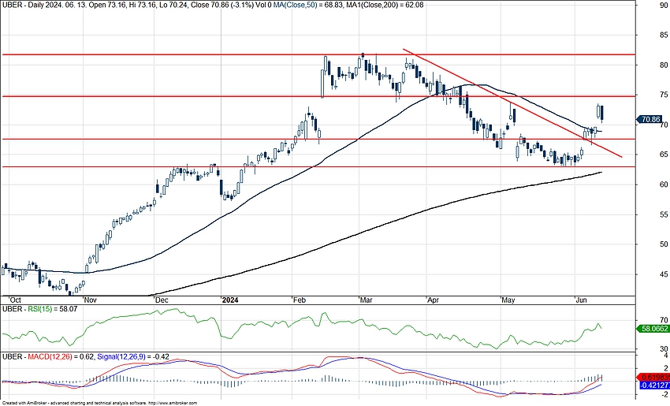Click the 80 price axis label
This screenshot has height=406, width=670.
[664, 65]
